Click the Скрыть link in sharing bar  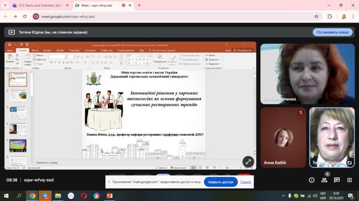click(245, 182)
